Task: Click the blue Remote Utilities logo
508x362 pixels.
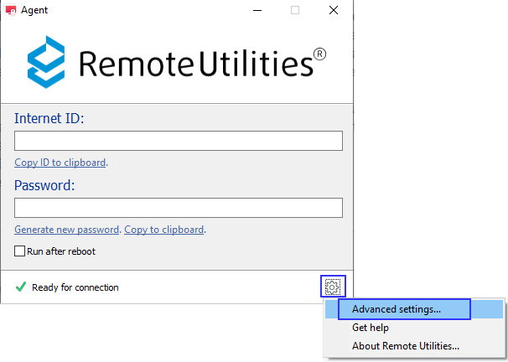Action: [x=48, y=61]
